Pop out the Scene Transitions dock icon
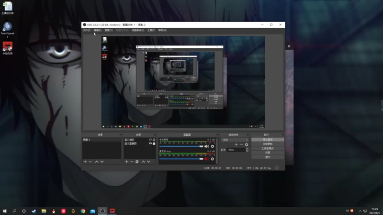383x215 pixels. click(248, 135)
